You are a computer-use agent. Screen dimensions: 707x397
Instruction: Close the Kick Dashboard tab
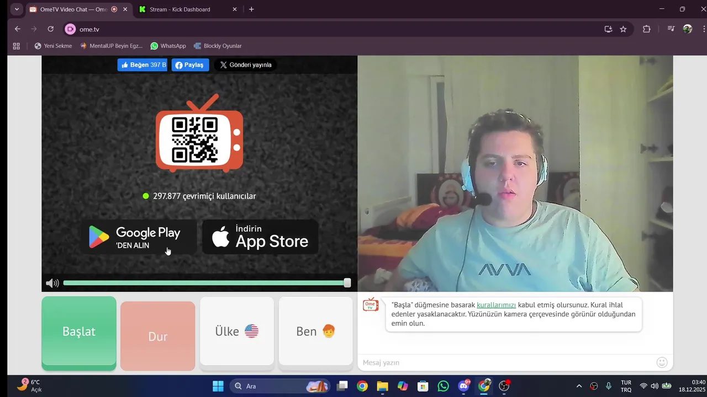[235, 9]
